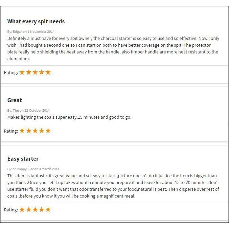Open the 'Easy starter' review title

tap(23, 159)
